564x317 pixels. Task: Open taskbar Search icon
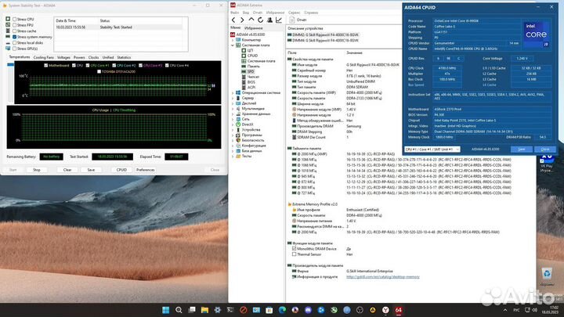[x=179, y=310]
